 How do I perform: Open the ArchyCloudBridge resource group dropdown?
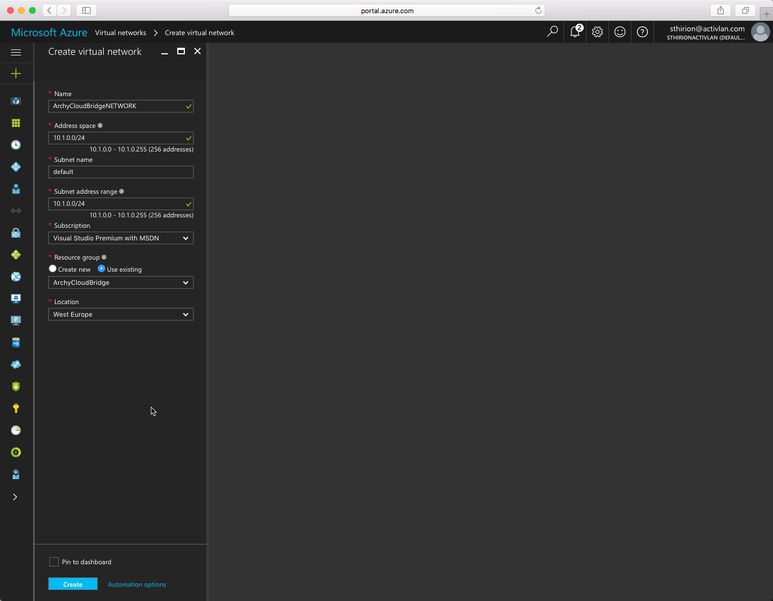coord(121,283)
